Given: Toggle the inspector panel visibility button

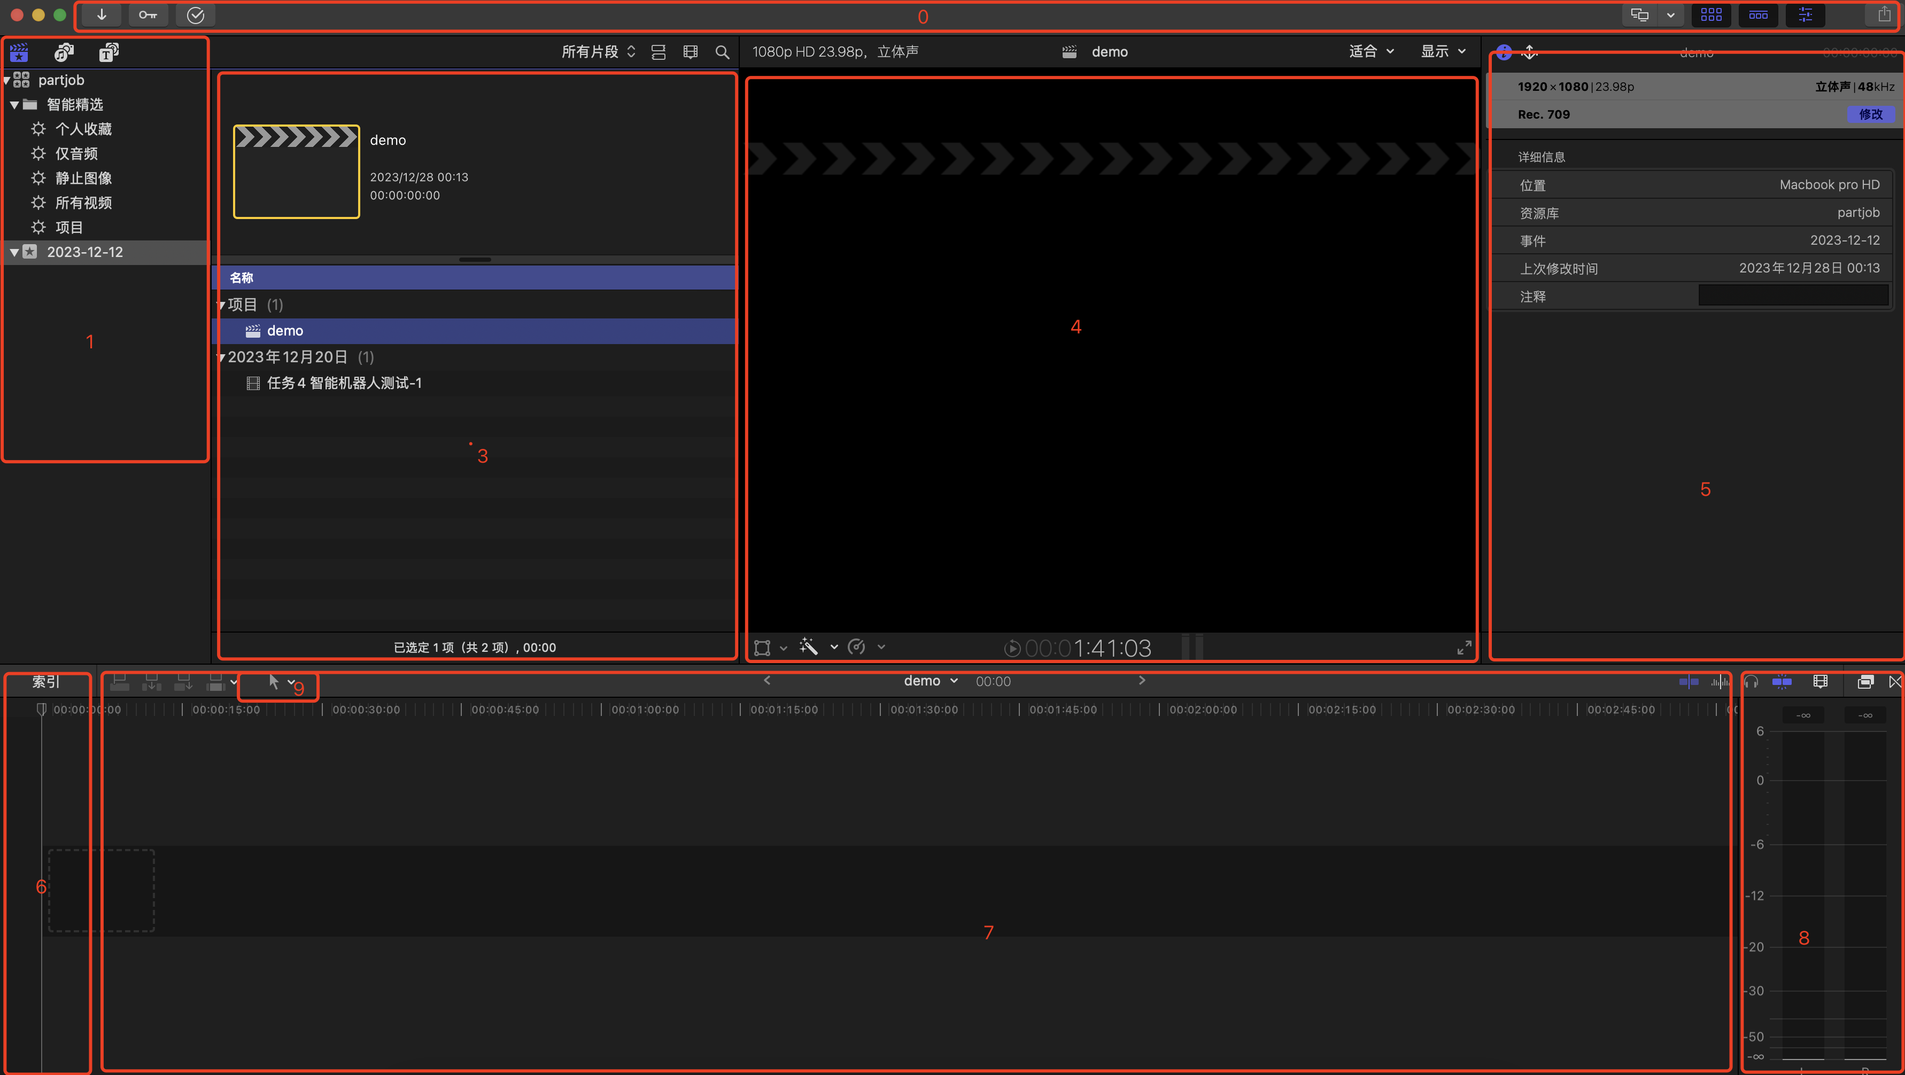Looking at the screenshot, I should (1805, 15).
